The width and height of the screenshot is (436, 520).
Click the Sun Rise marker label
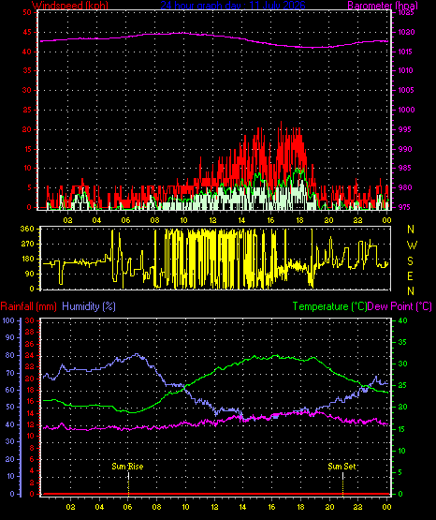127,467
